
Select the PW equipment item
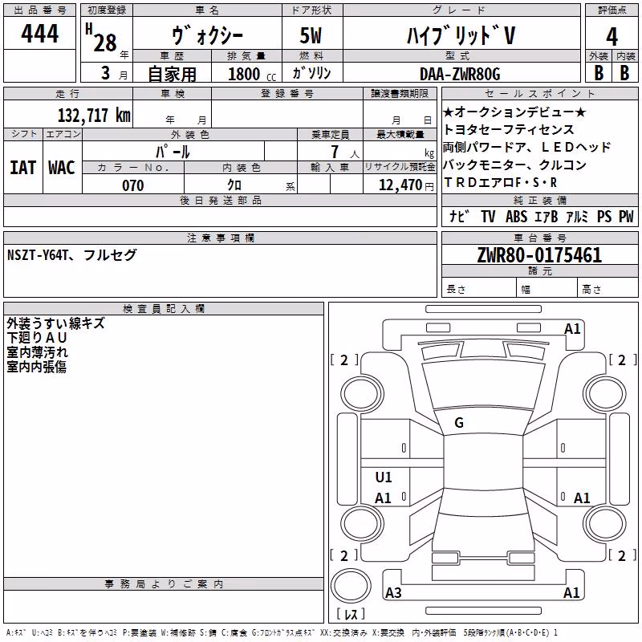tap(626, 217)
